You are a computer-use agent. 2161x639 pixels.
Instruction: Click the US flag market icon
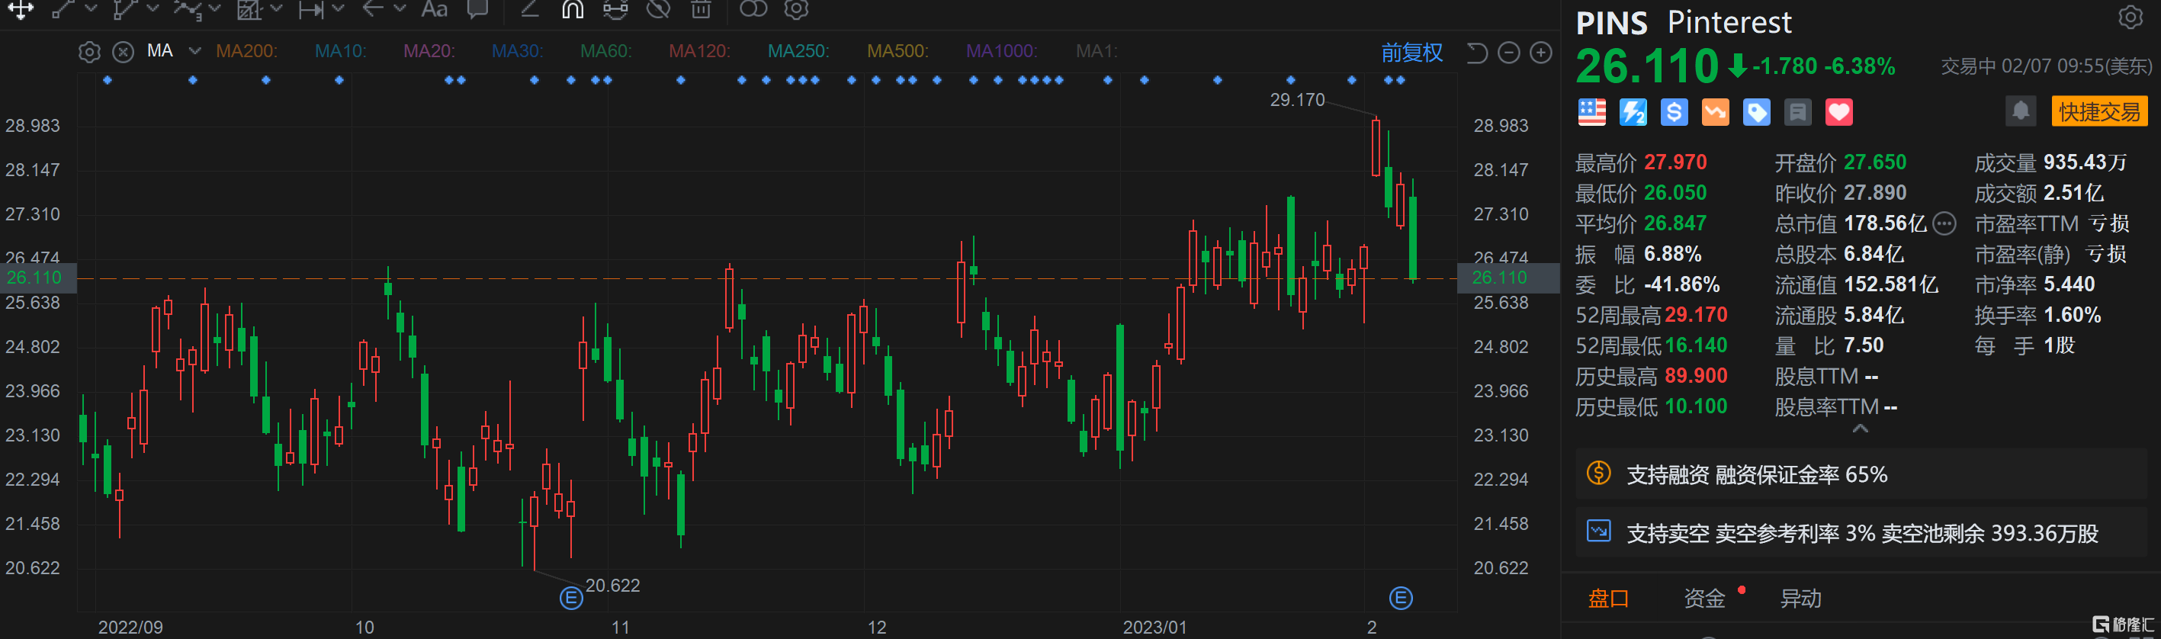(x=1591, y=112)
